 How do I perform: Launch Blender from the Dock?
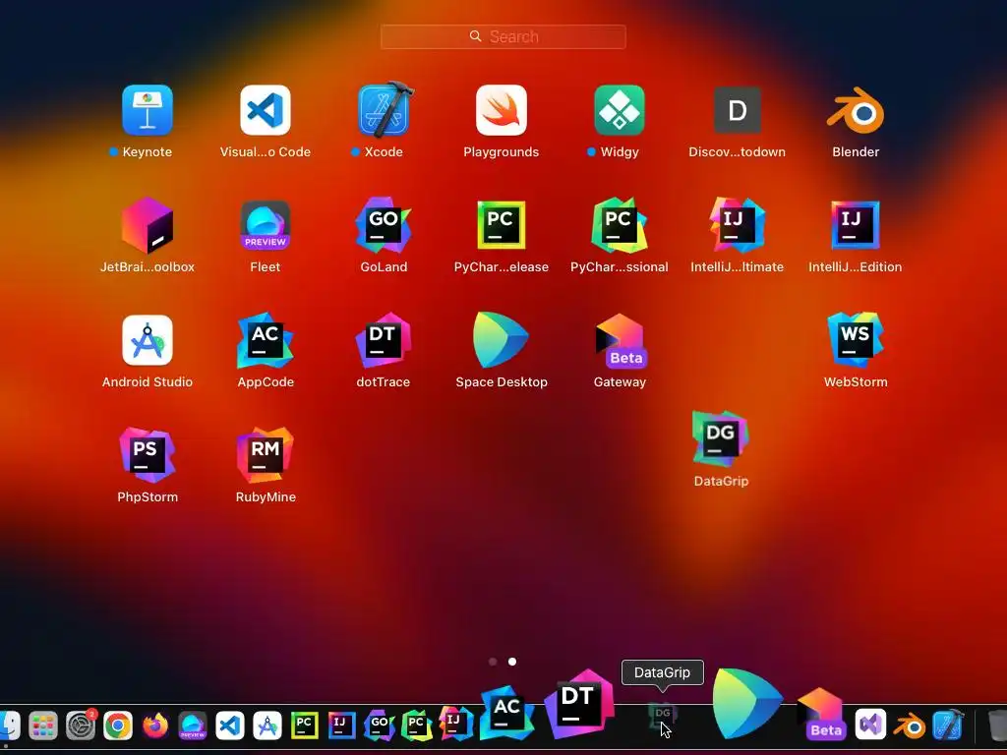tap(910, 726)
